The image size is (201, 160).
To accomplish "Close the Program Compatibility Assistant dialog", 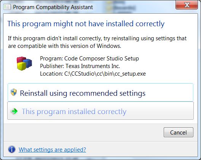I will 187,5.
